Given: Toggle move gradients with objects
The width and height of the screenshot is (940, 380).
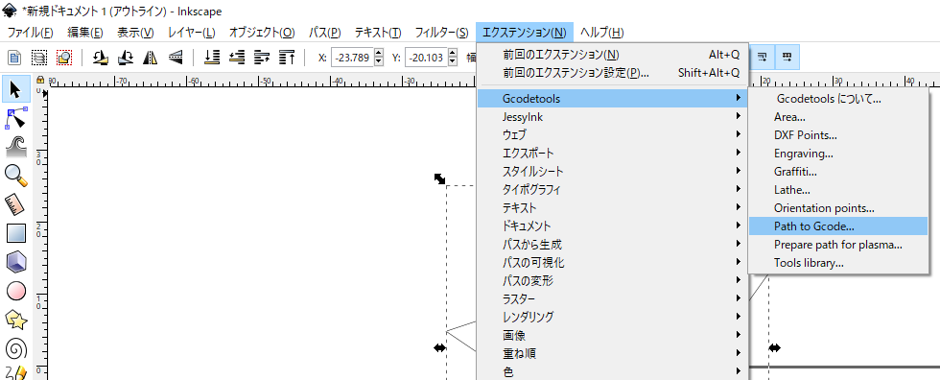Looking at the screenshot, I should [763, 58].
